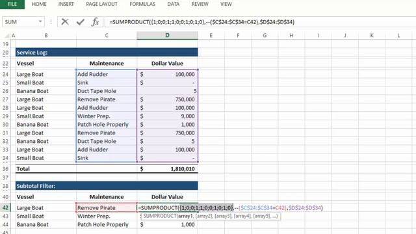Screen dimensions: 416x234
Task: Select column H header
Action: (291, 35)
